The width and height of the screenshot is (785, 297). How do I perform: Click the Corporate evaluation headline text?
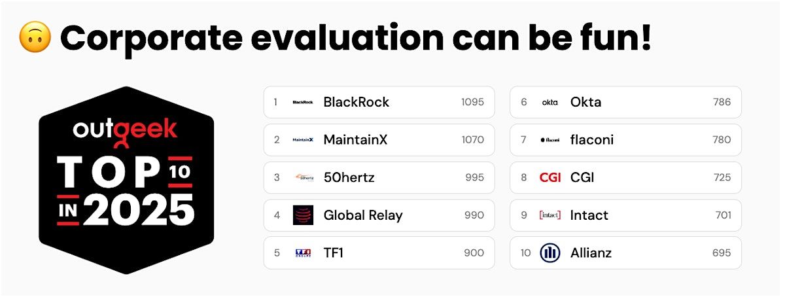(x=355, y=39)
